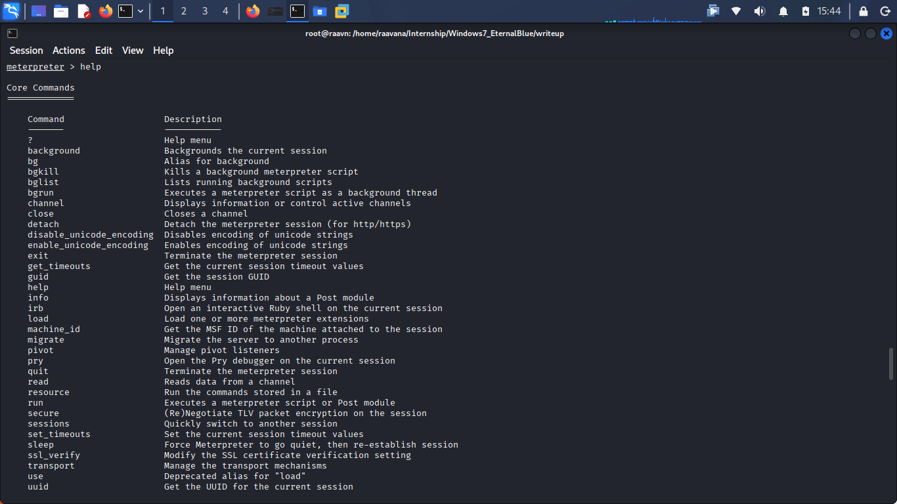
Task: Click the Command column header
Action: [46, 119]
